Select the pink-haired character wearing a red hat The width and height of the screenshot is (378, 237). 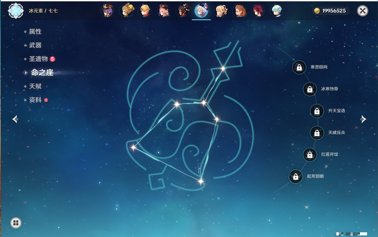click(x=164, y=10)
